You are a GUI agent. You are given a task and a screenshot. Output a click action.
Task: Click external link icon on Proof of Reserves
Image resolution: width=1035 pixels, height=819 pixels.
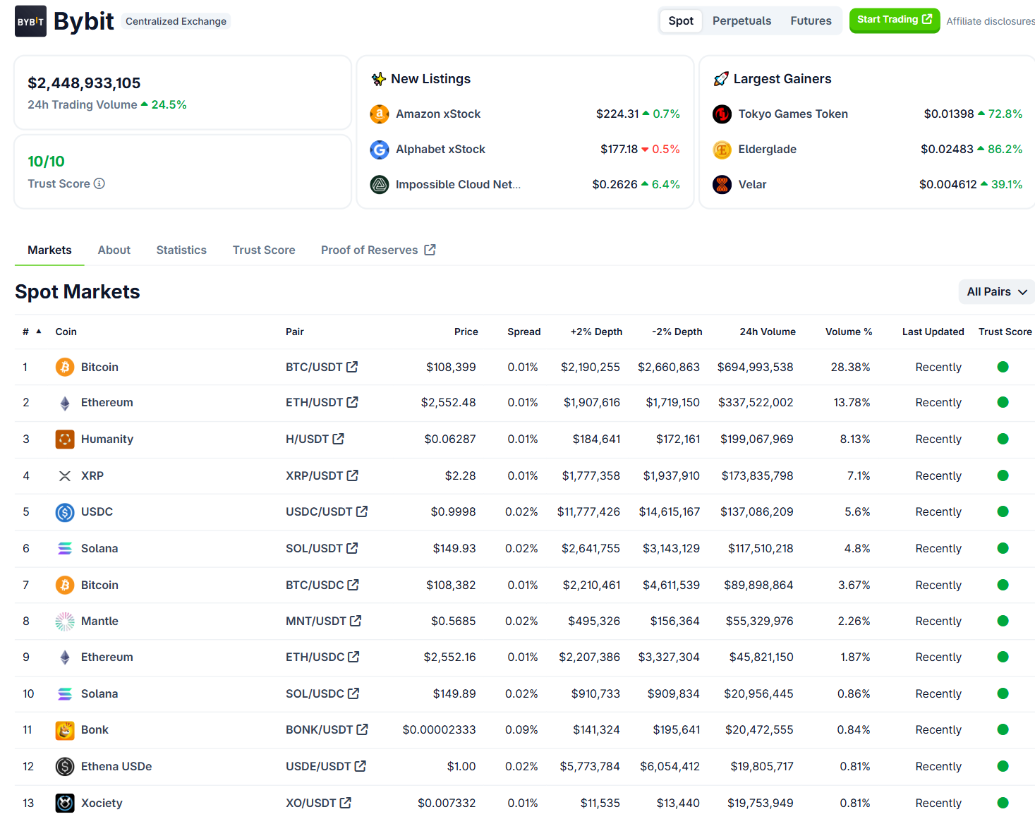(x=430, y=250)
